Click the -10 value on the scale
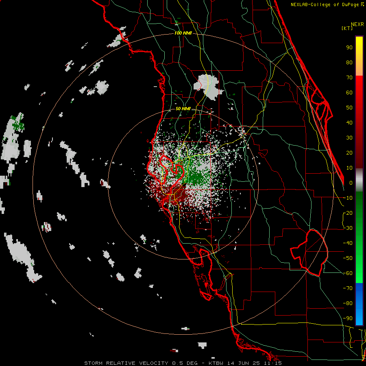 [348, 198]
